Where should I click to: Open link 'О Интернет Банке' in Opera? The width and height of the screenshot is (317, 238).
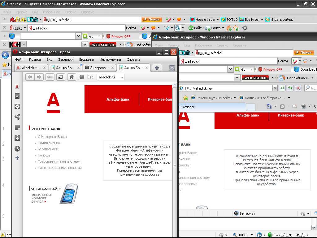52,137
